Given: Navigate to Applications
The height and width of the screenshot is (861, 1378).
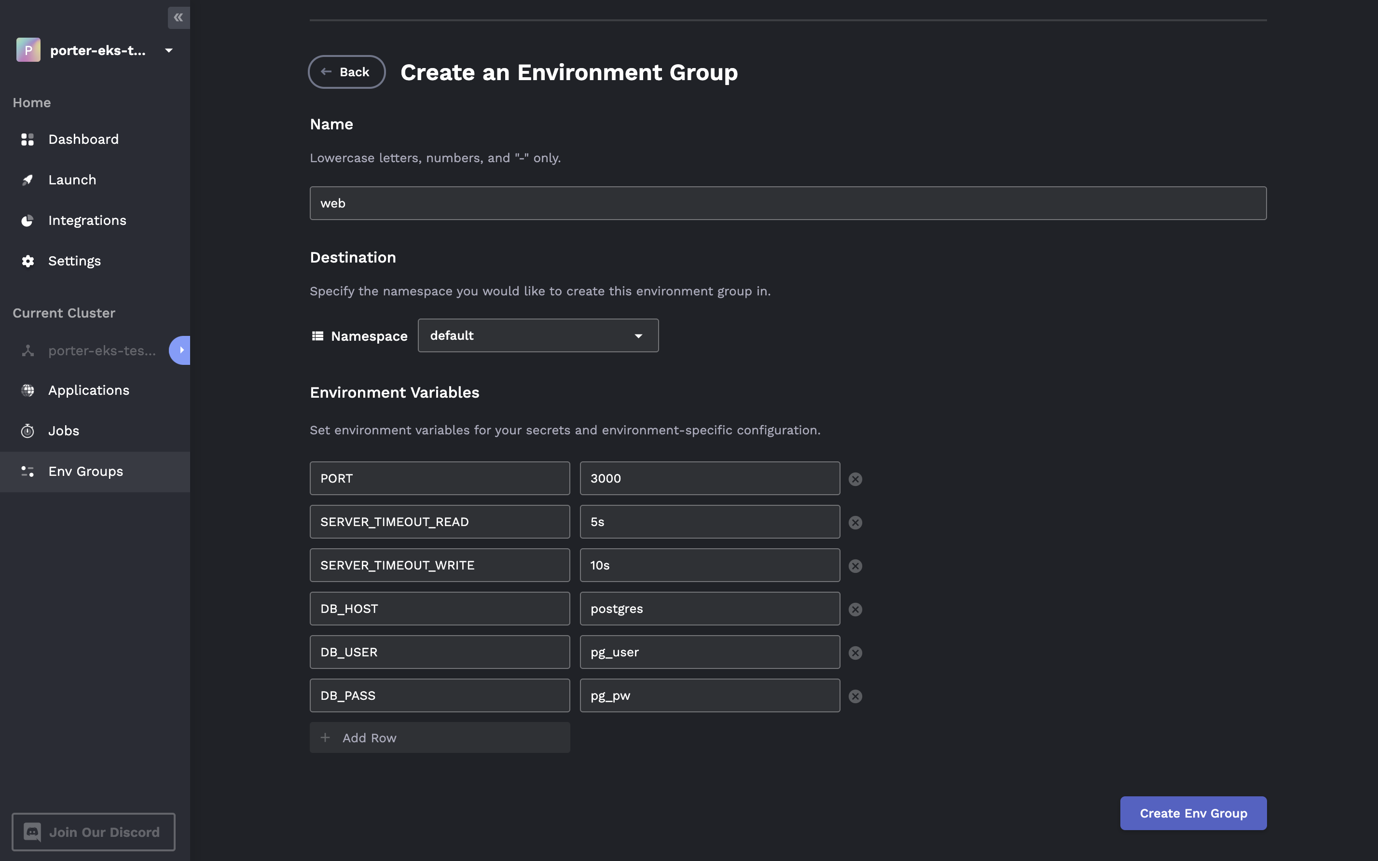Looking at the screenshot, I should tap(88, 390).
